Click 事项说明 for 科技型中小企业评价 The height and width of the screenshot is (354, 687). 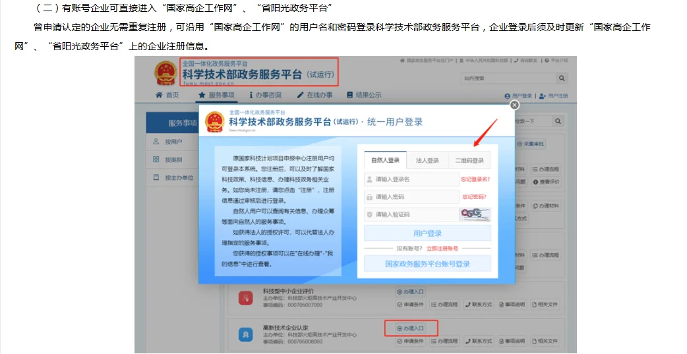click(512, 305)
